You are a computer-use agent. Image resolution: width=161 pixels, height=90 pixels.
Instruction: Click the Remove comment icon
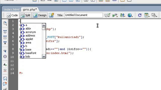coord(5,84)
